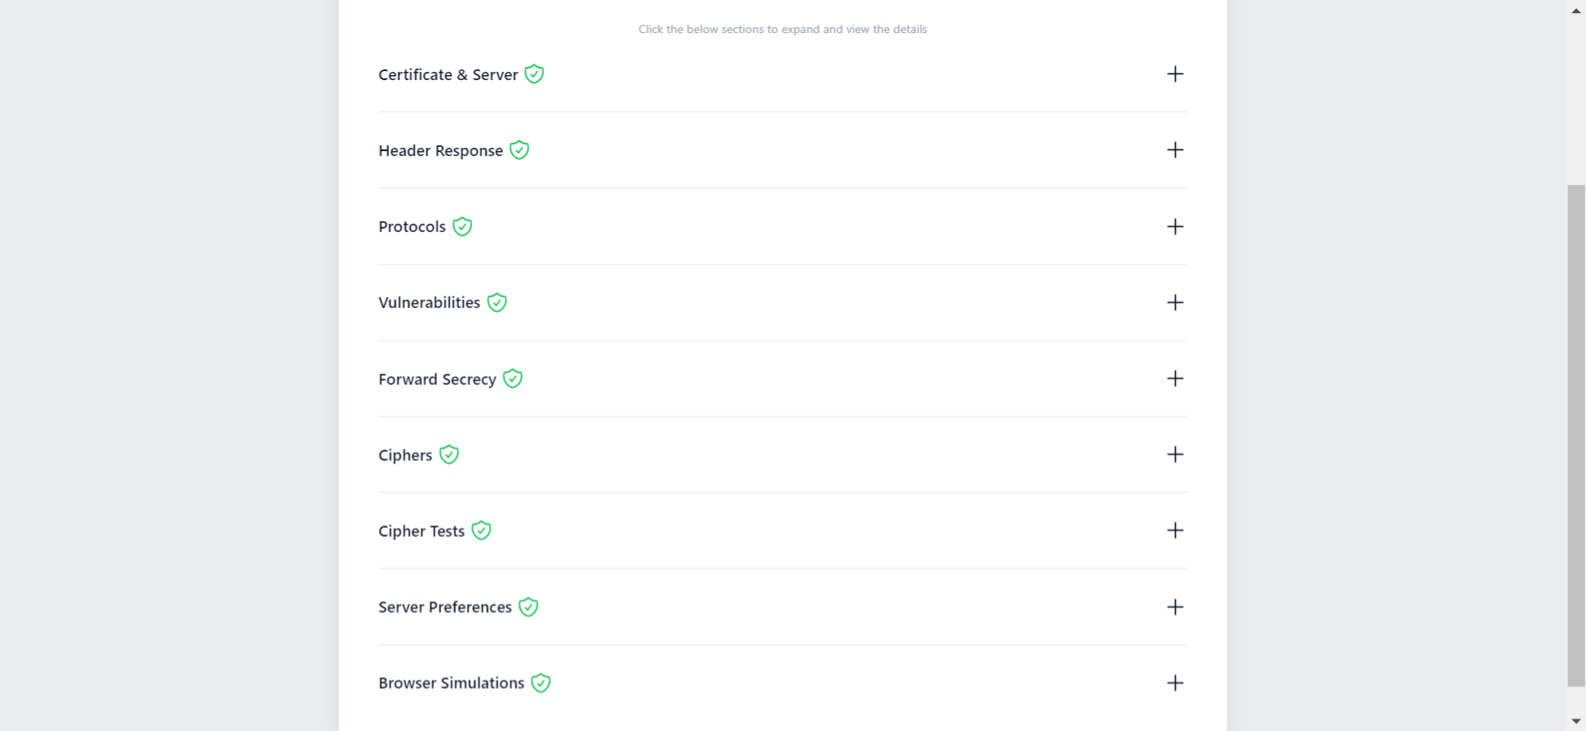This screenshot has height=731, width=1586.
Task: Expand the Vulnerabilities section
Action: point(1175,302)
